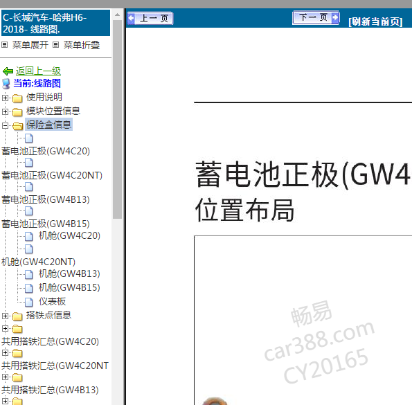Screen dimensions: 412x405
Task: Open 共用搭铁汇总(GW4C20) tree item
Action: (50, 341)
